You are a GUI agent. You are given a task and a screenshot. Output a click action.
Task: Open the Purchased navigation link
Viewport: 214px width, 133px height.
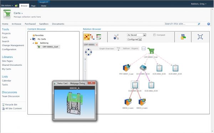30,24
